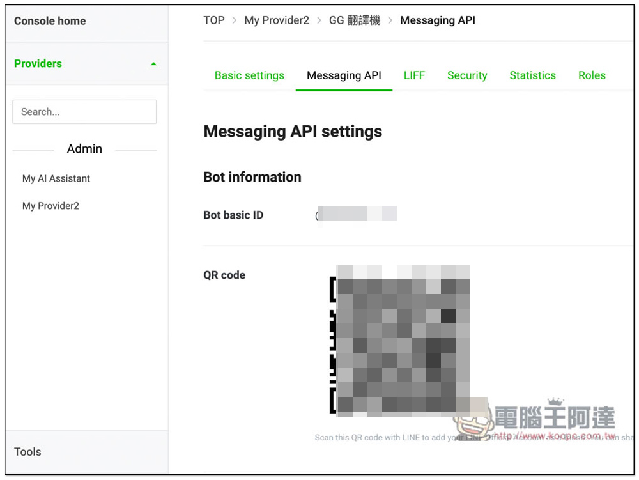Switch to Roles tab

coord(592,75)
